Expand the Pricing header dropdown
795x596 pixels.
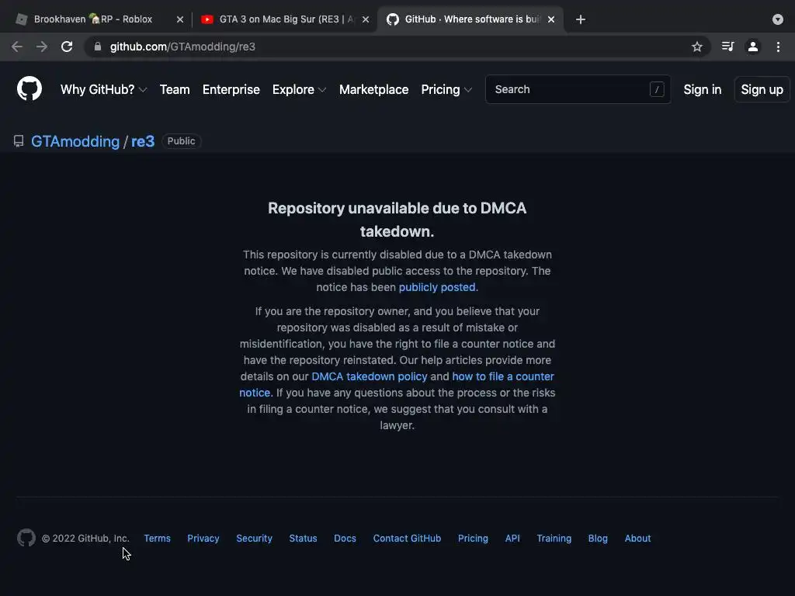tap(446, 89)
